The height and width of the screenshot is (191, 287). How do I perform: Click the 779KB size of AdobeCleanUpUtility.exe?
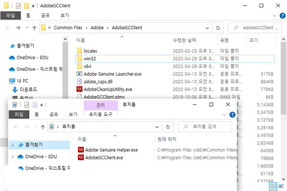(x=267, y=89)
